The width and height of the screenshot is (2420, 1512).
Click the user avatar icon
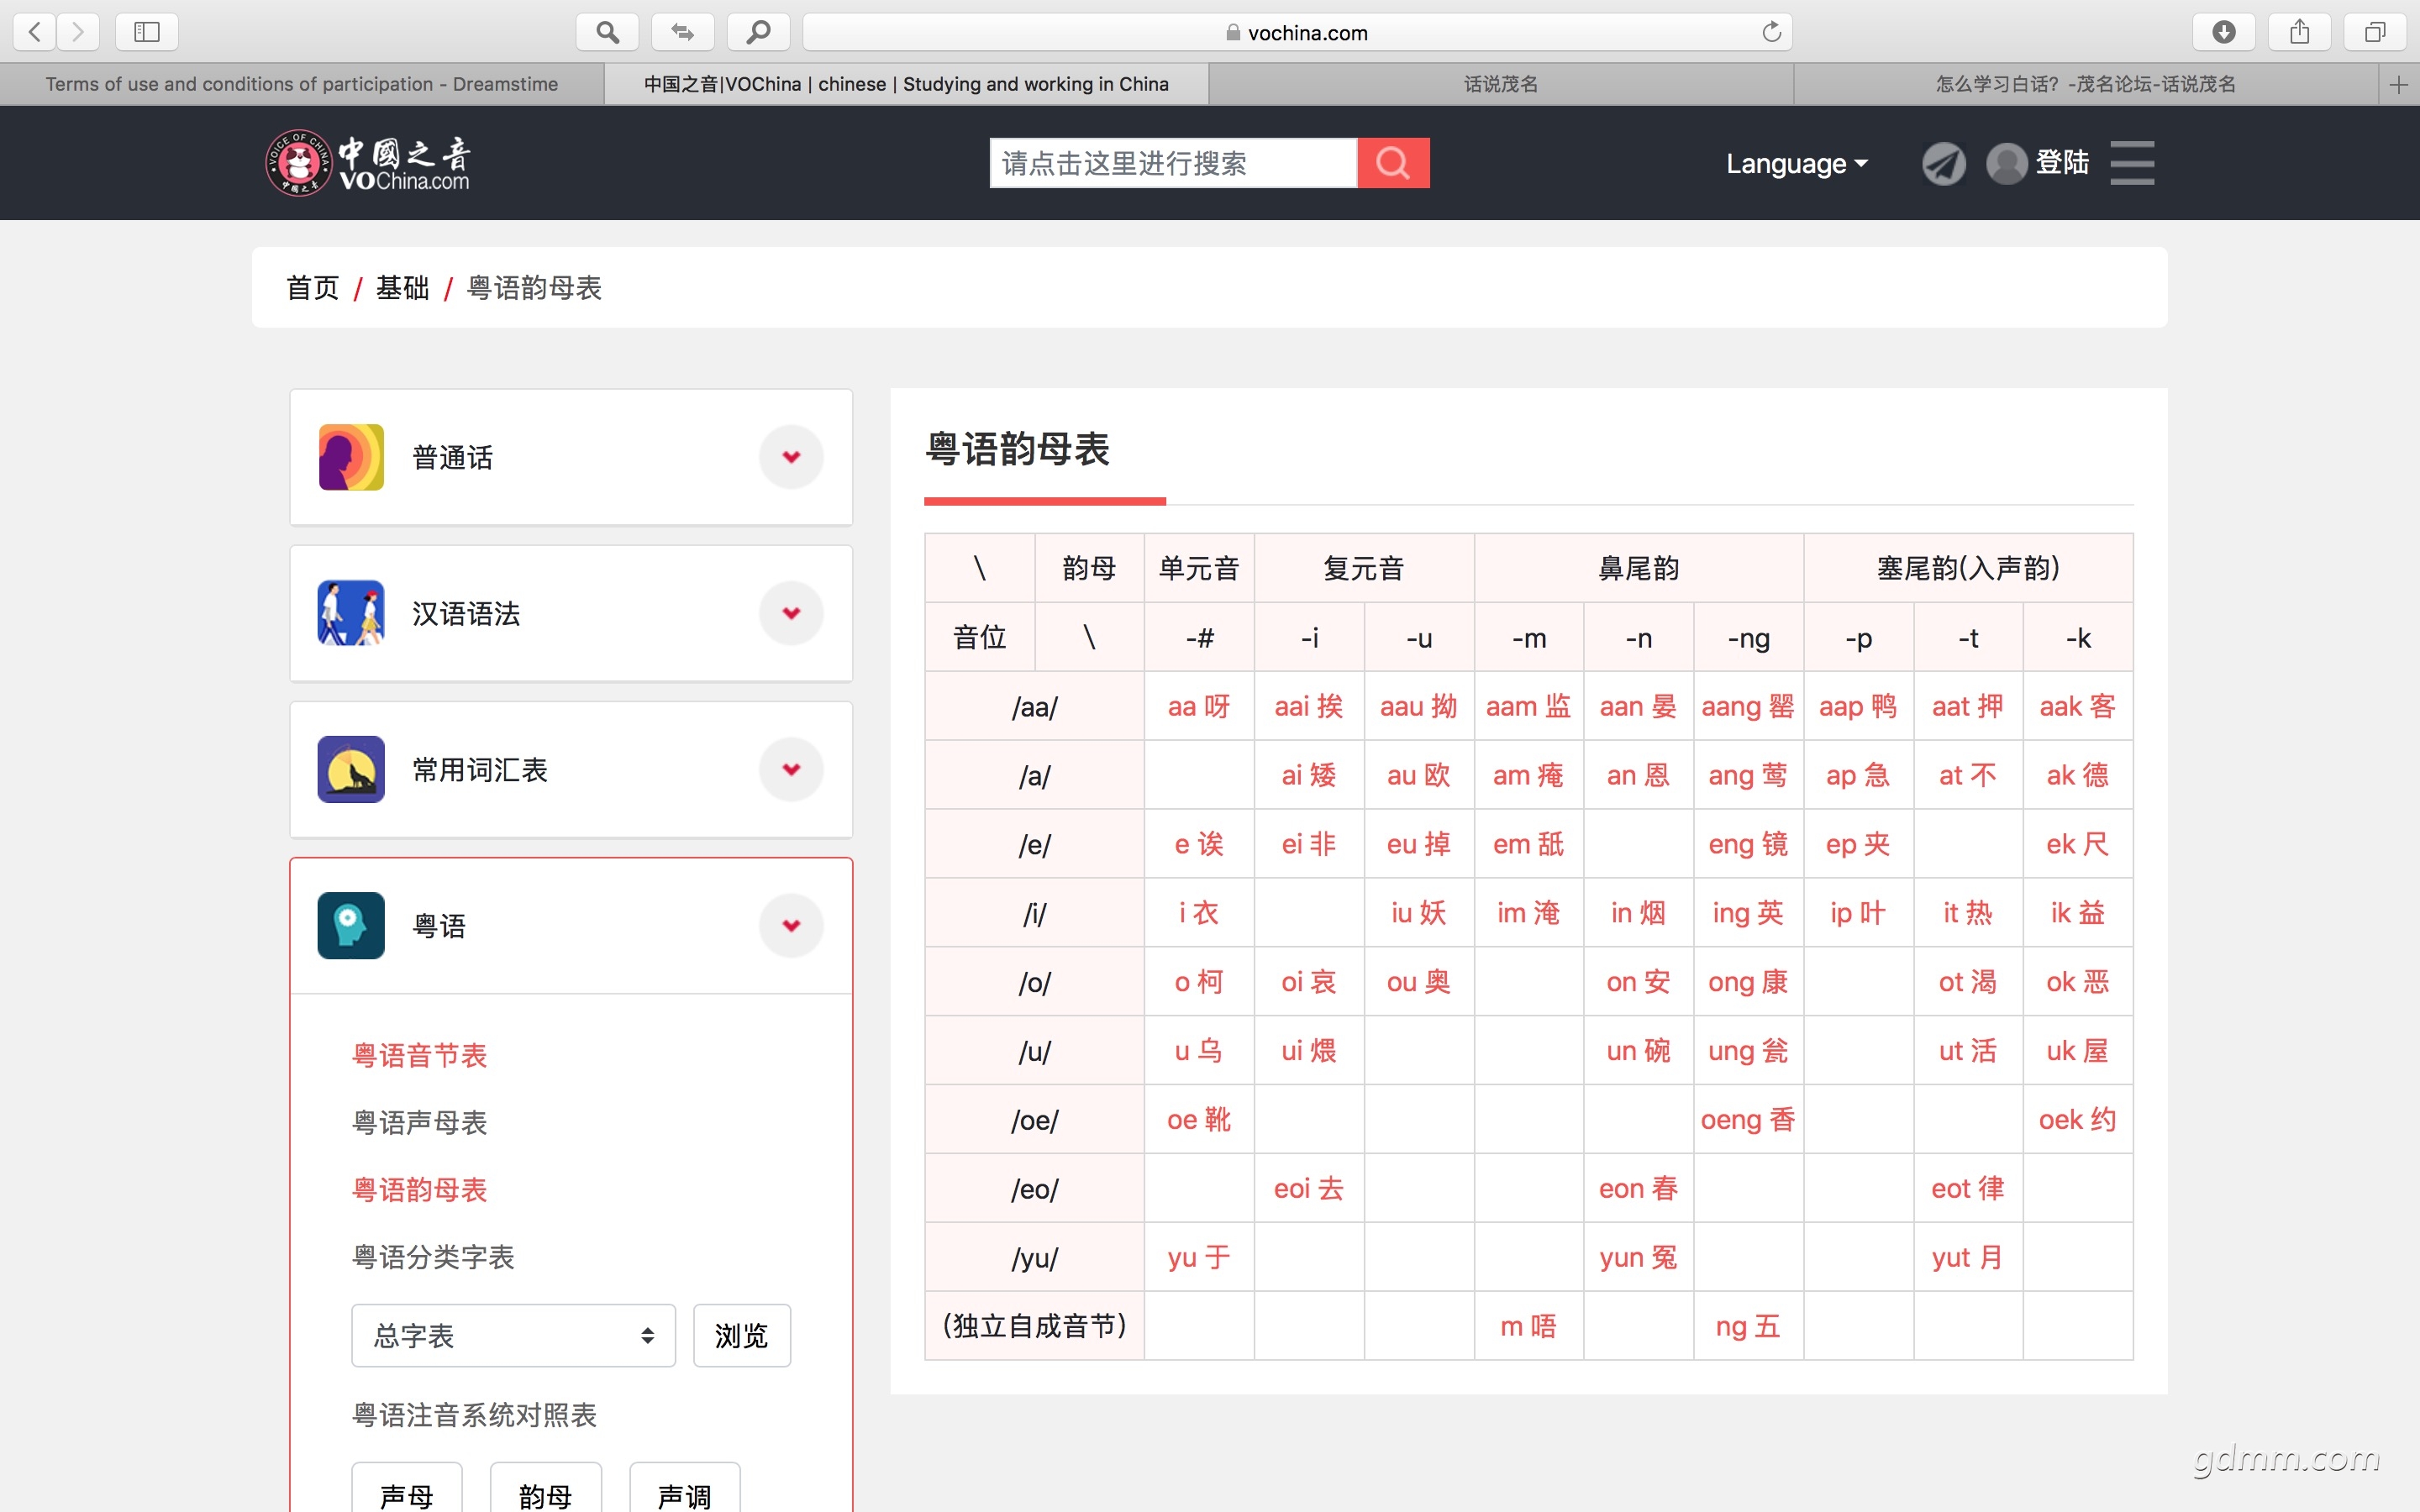click(2006, 163)
